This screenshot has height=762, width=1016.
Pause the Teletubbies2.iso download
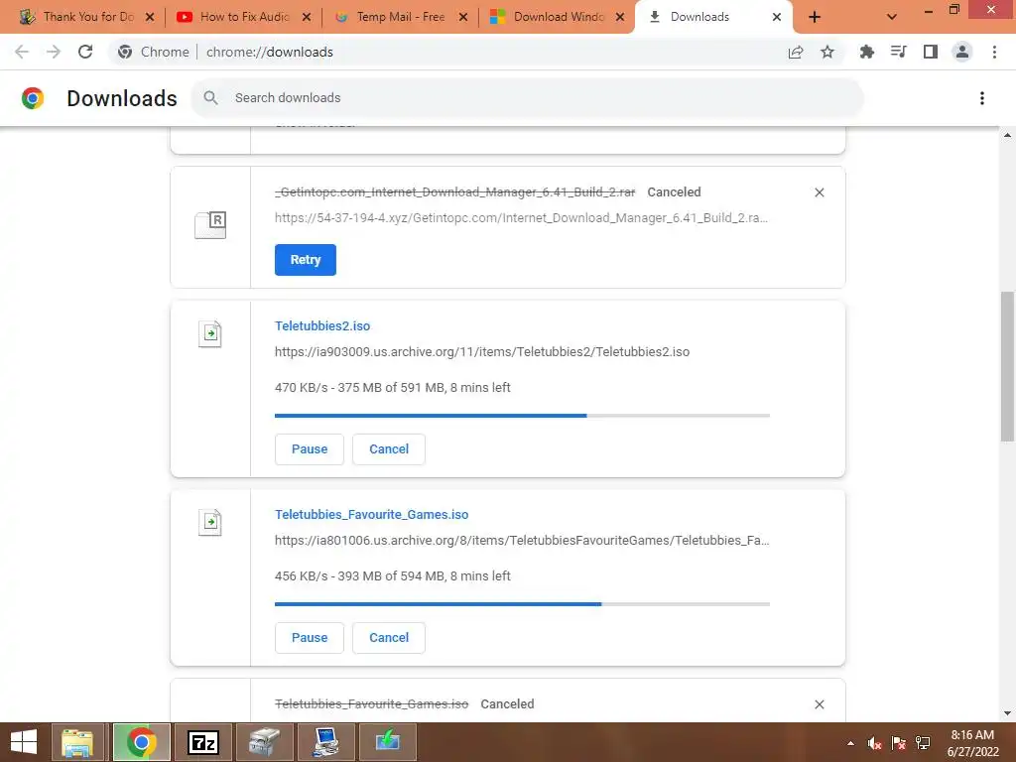pyautogui.click(x=310, y=449)
